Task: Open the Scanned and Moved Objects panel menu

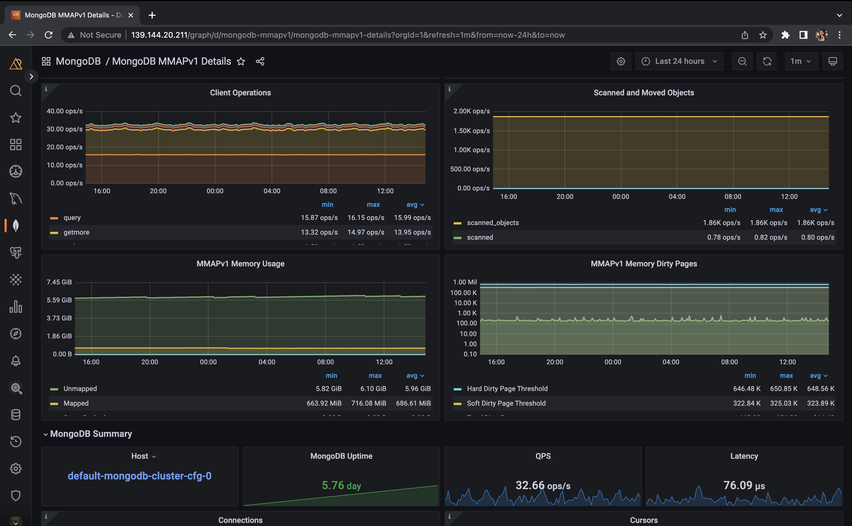Action: [x=644, y=93]
